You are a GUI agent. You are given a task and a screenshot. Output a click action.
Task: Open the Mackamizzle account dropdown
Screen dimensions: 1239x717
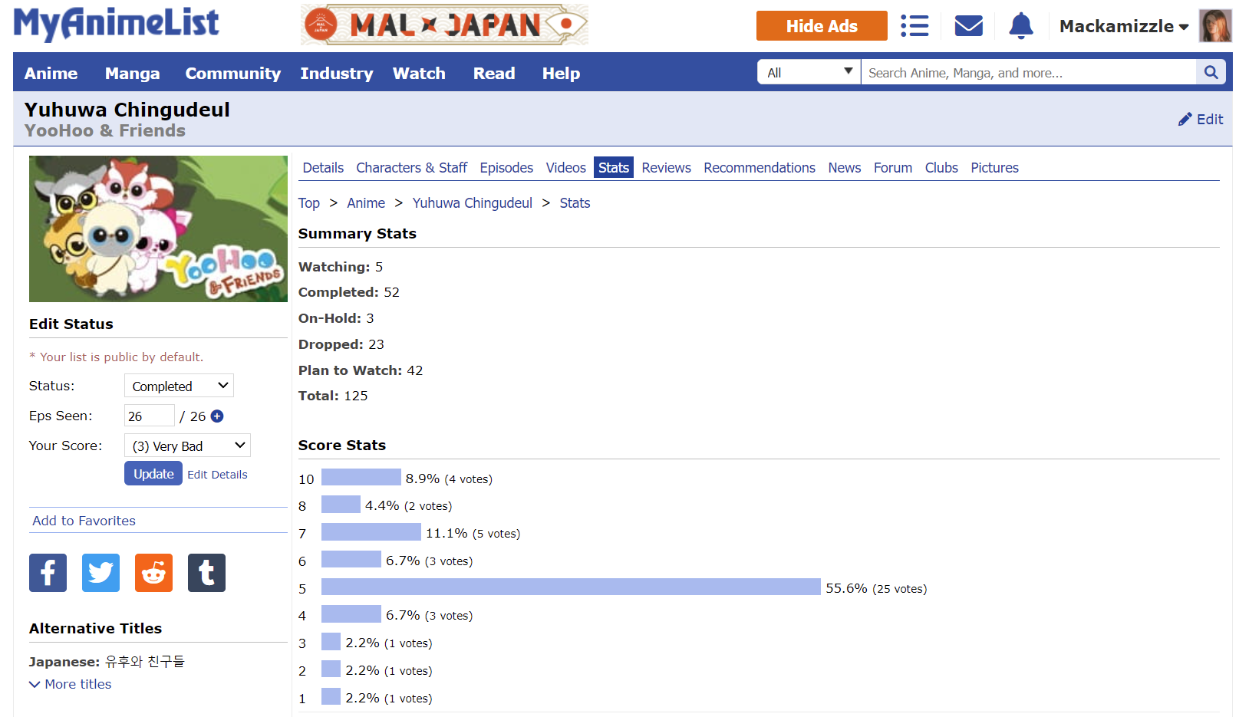[x=1124, y=26]
